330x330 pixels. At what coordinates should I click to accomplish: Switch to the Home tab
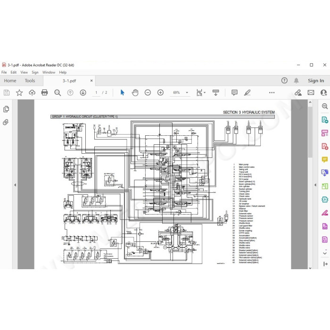[10, 81]
